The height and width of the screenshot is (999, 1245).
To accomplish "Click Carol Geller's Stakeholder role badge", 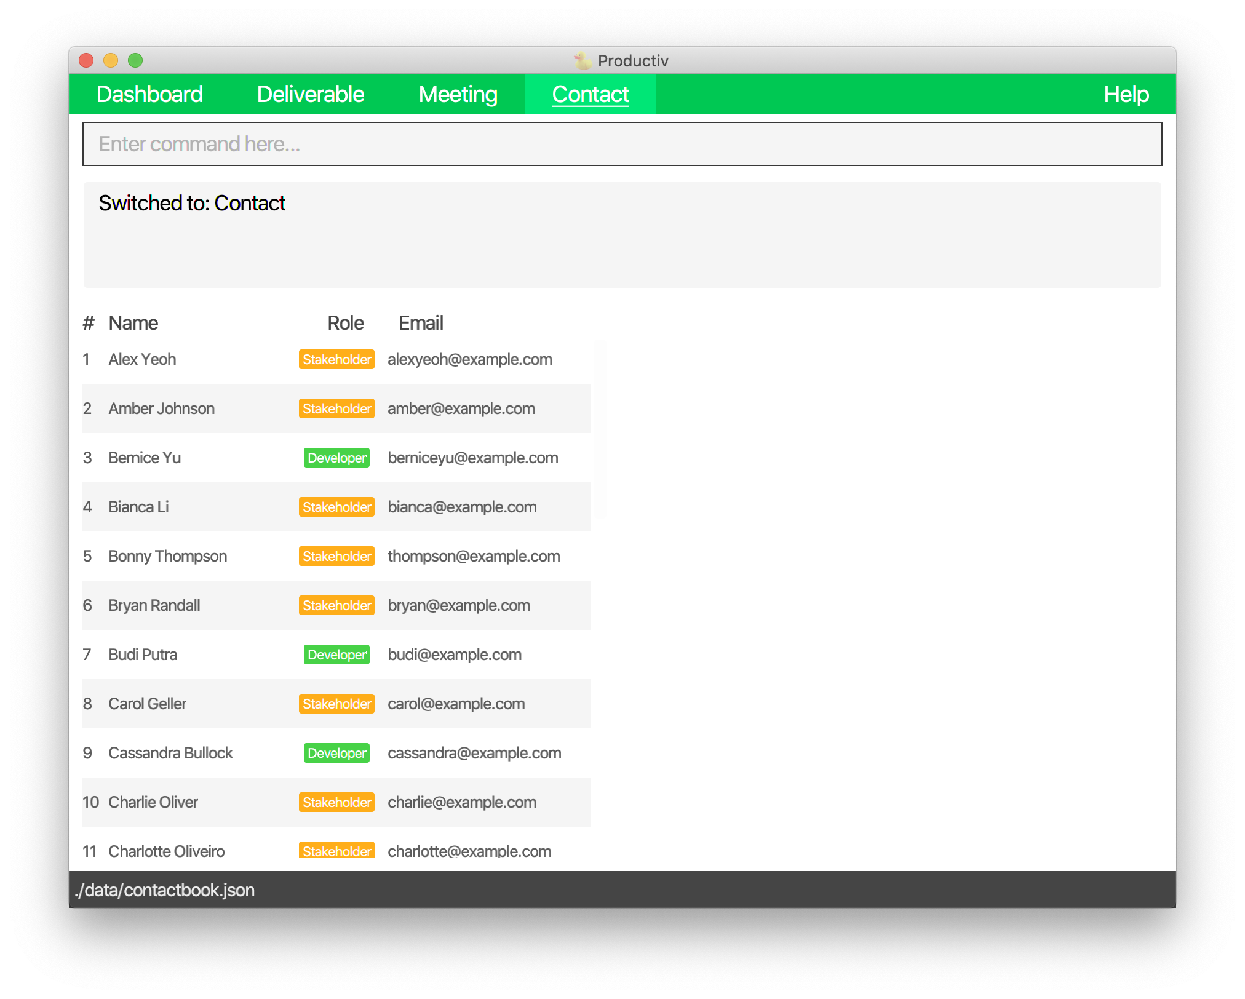I will click(x=336, y=704).
